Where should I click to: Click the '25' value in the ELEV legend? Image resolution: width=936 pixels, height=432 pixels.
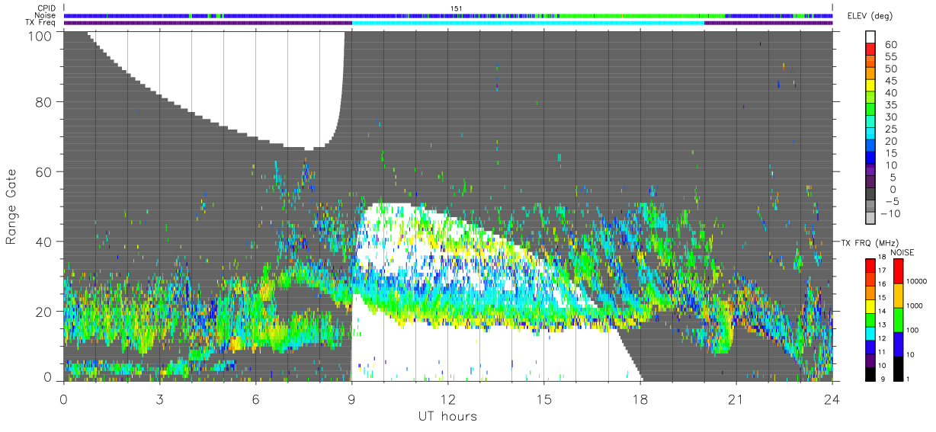(890, 129)
